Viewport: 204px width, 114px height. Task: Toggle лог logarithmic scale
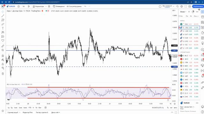pos(171,108)
